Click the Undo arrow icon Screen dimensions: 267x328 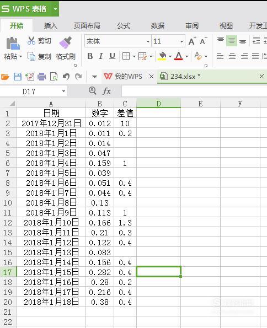[66, 77]
